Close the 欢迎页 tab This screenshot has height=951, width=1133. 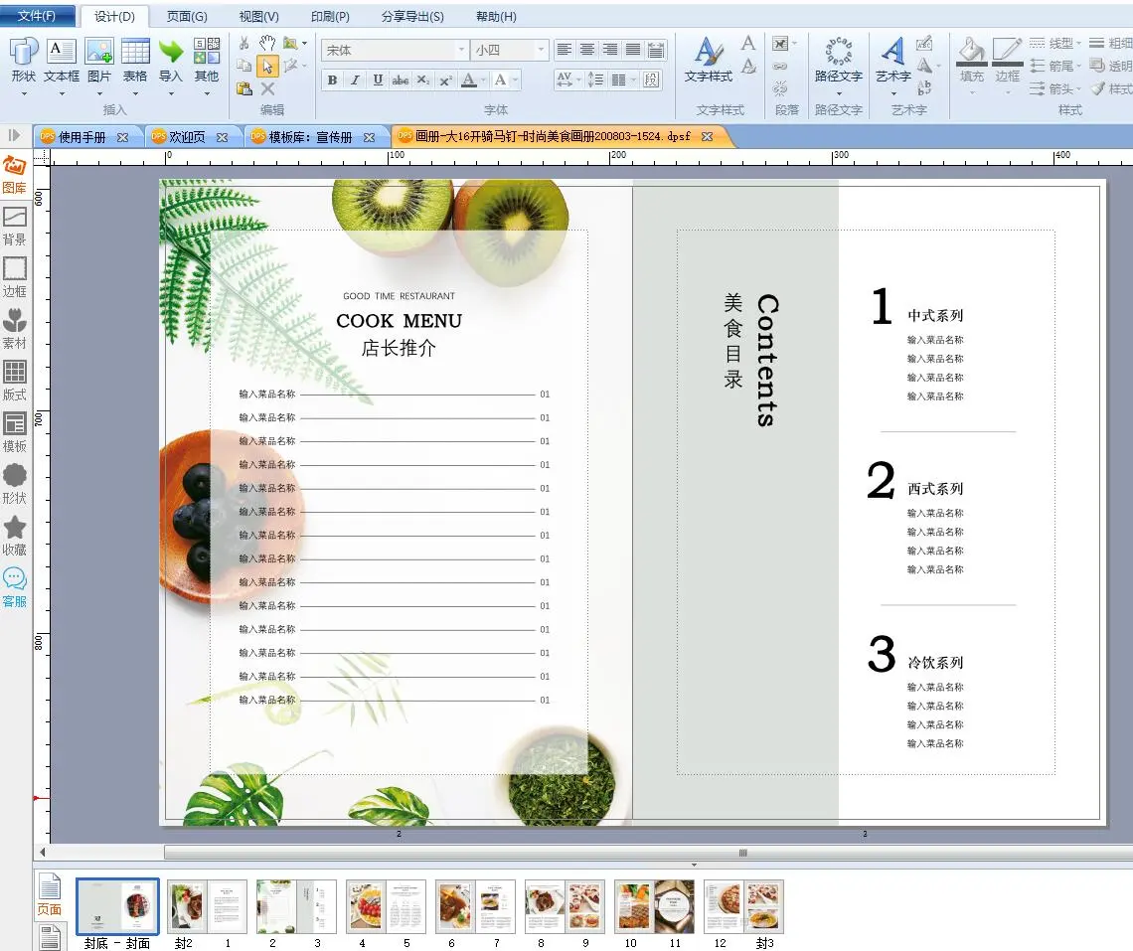(222, 137)
